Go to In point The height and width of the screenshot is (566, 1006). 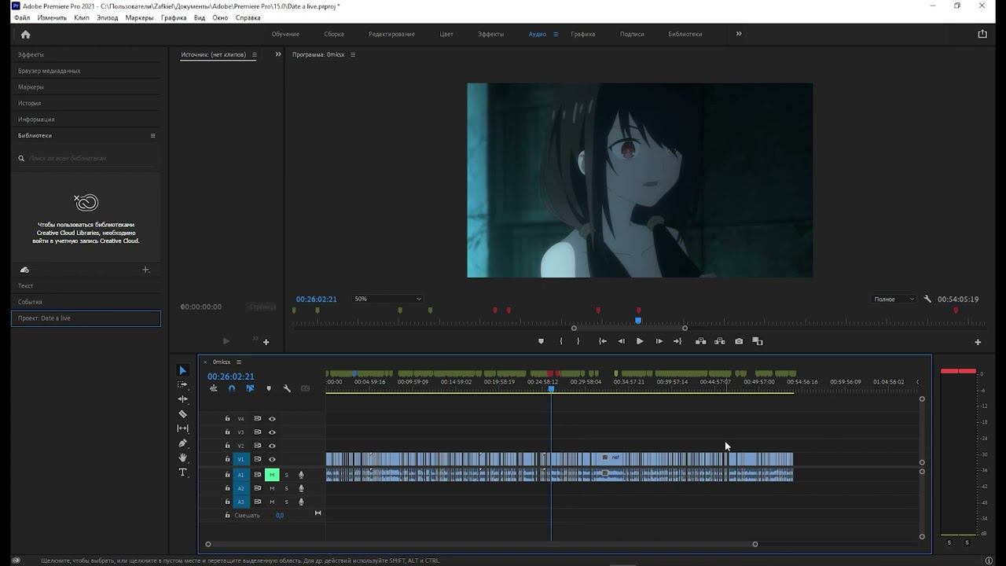(602, 341)
